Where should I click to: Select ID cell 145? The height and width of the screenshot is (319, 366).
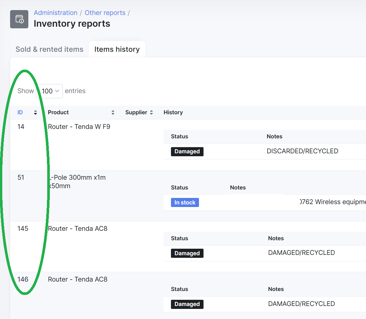[x=23, y=229]
